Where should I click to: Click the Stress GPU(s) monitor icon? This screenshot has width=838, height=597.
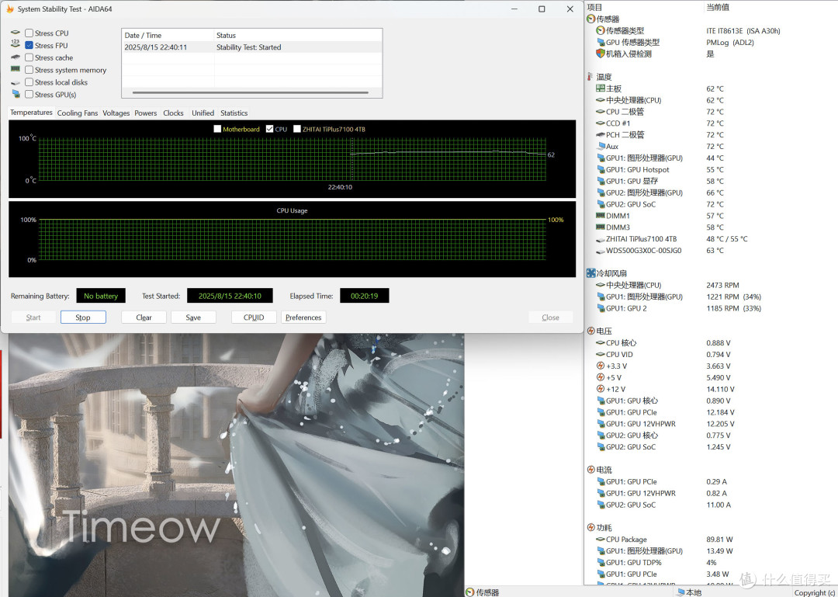point(16,94)
